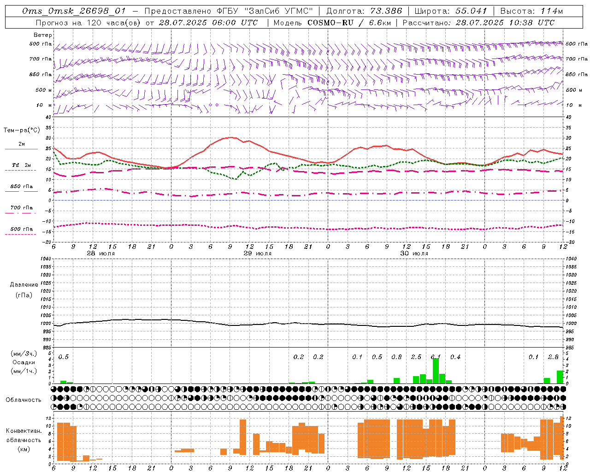
Task: Click the Конвективн. облачность (км) label
Action: click(24, 440)
